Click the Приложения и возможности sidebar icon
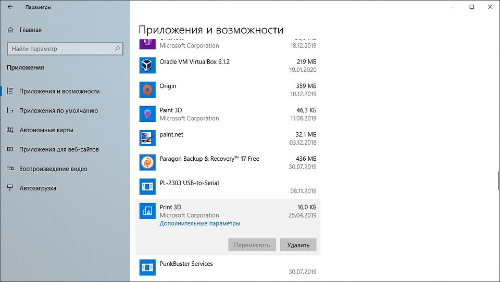 [10, 91]
